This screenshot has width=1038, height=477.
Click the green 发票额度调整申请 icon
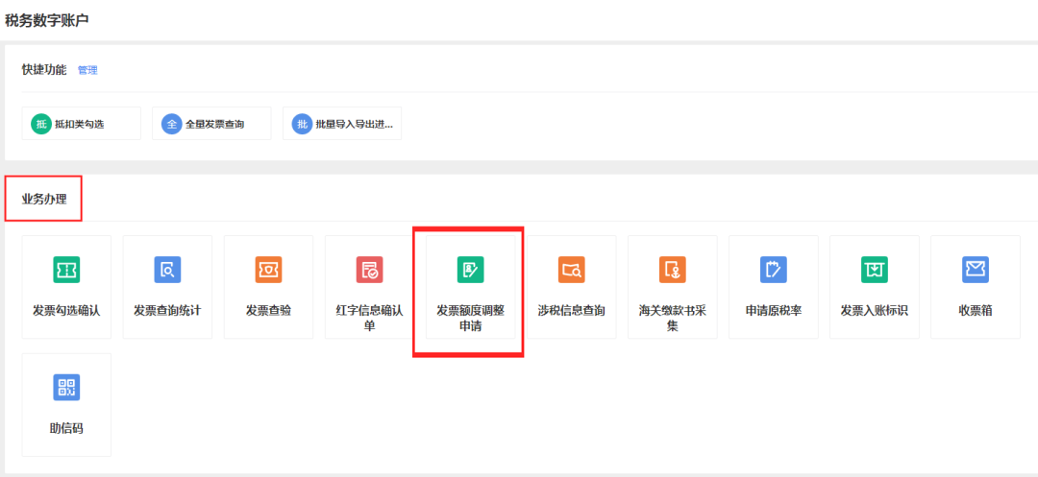coord(471,270)
